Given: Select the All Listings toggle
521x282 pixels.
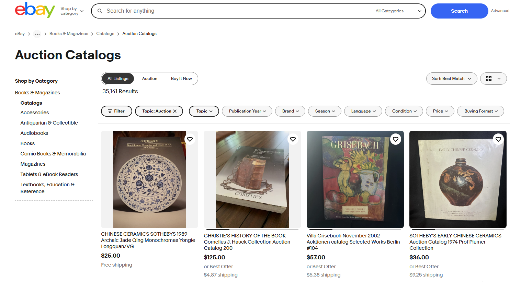Looking at the screenshot, I should pyautogui.click(x=118, y=79).
